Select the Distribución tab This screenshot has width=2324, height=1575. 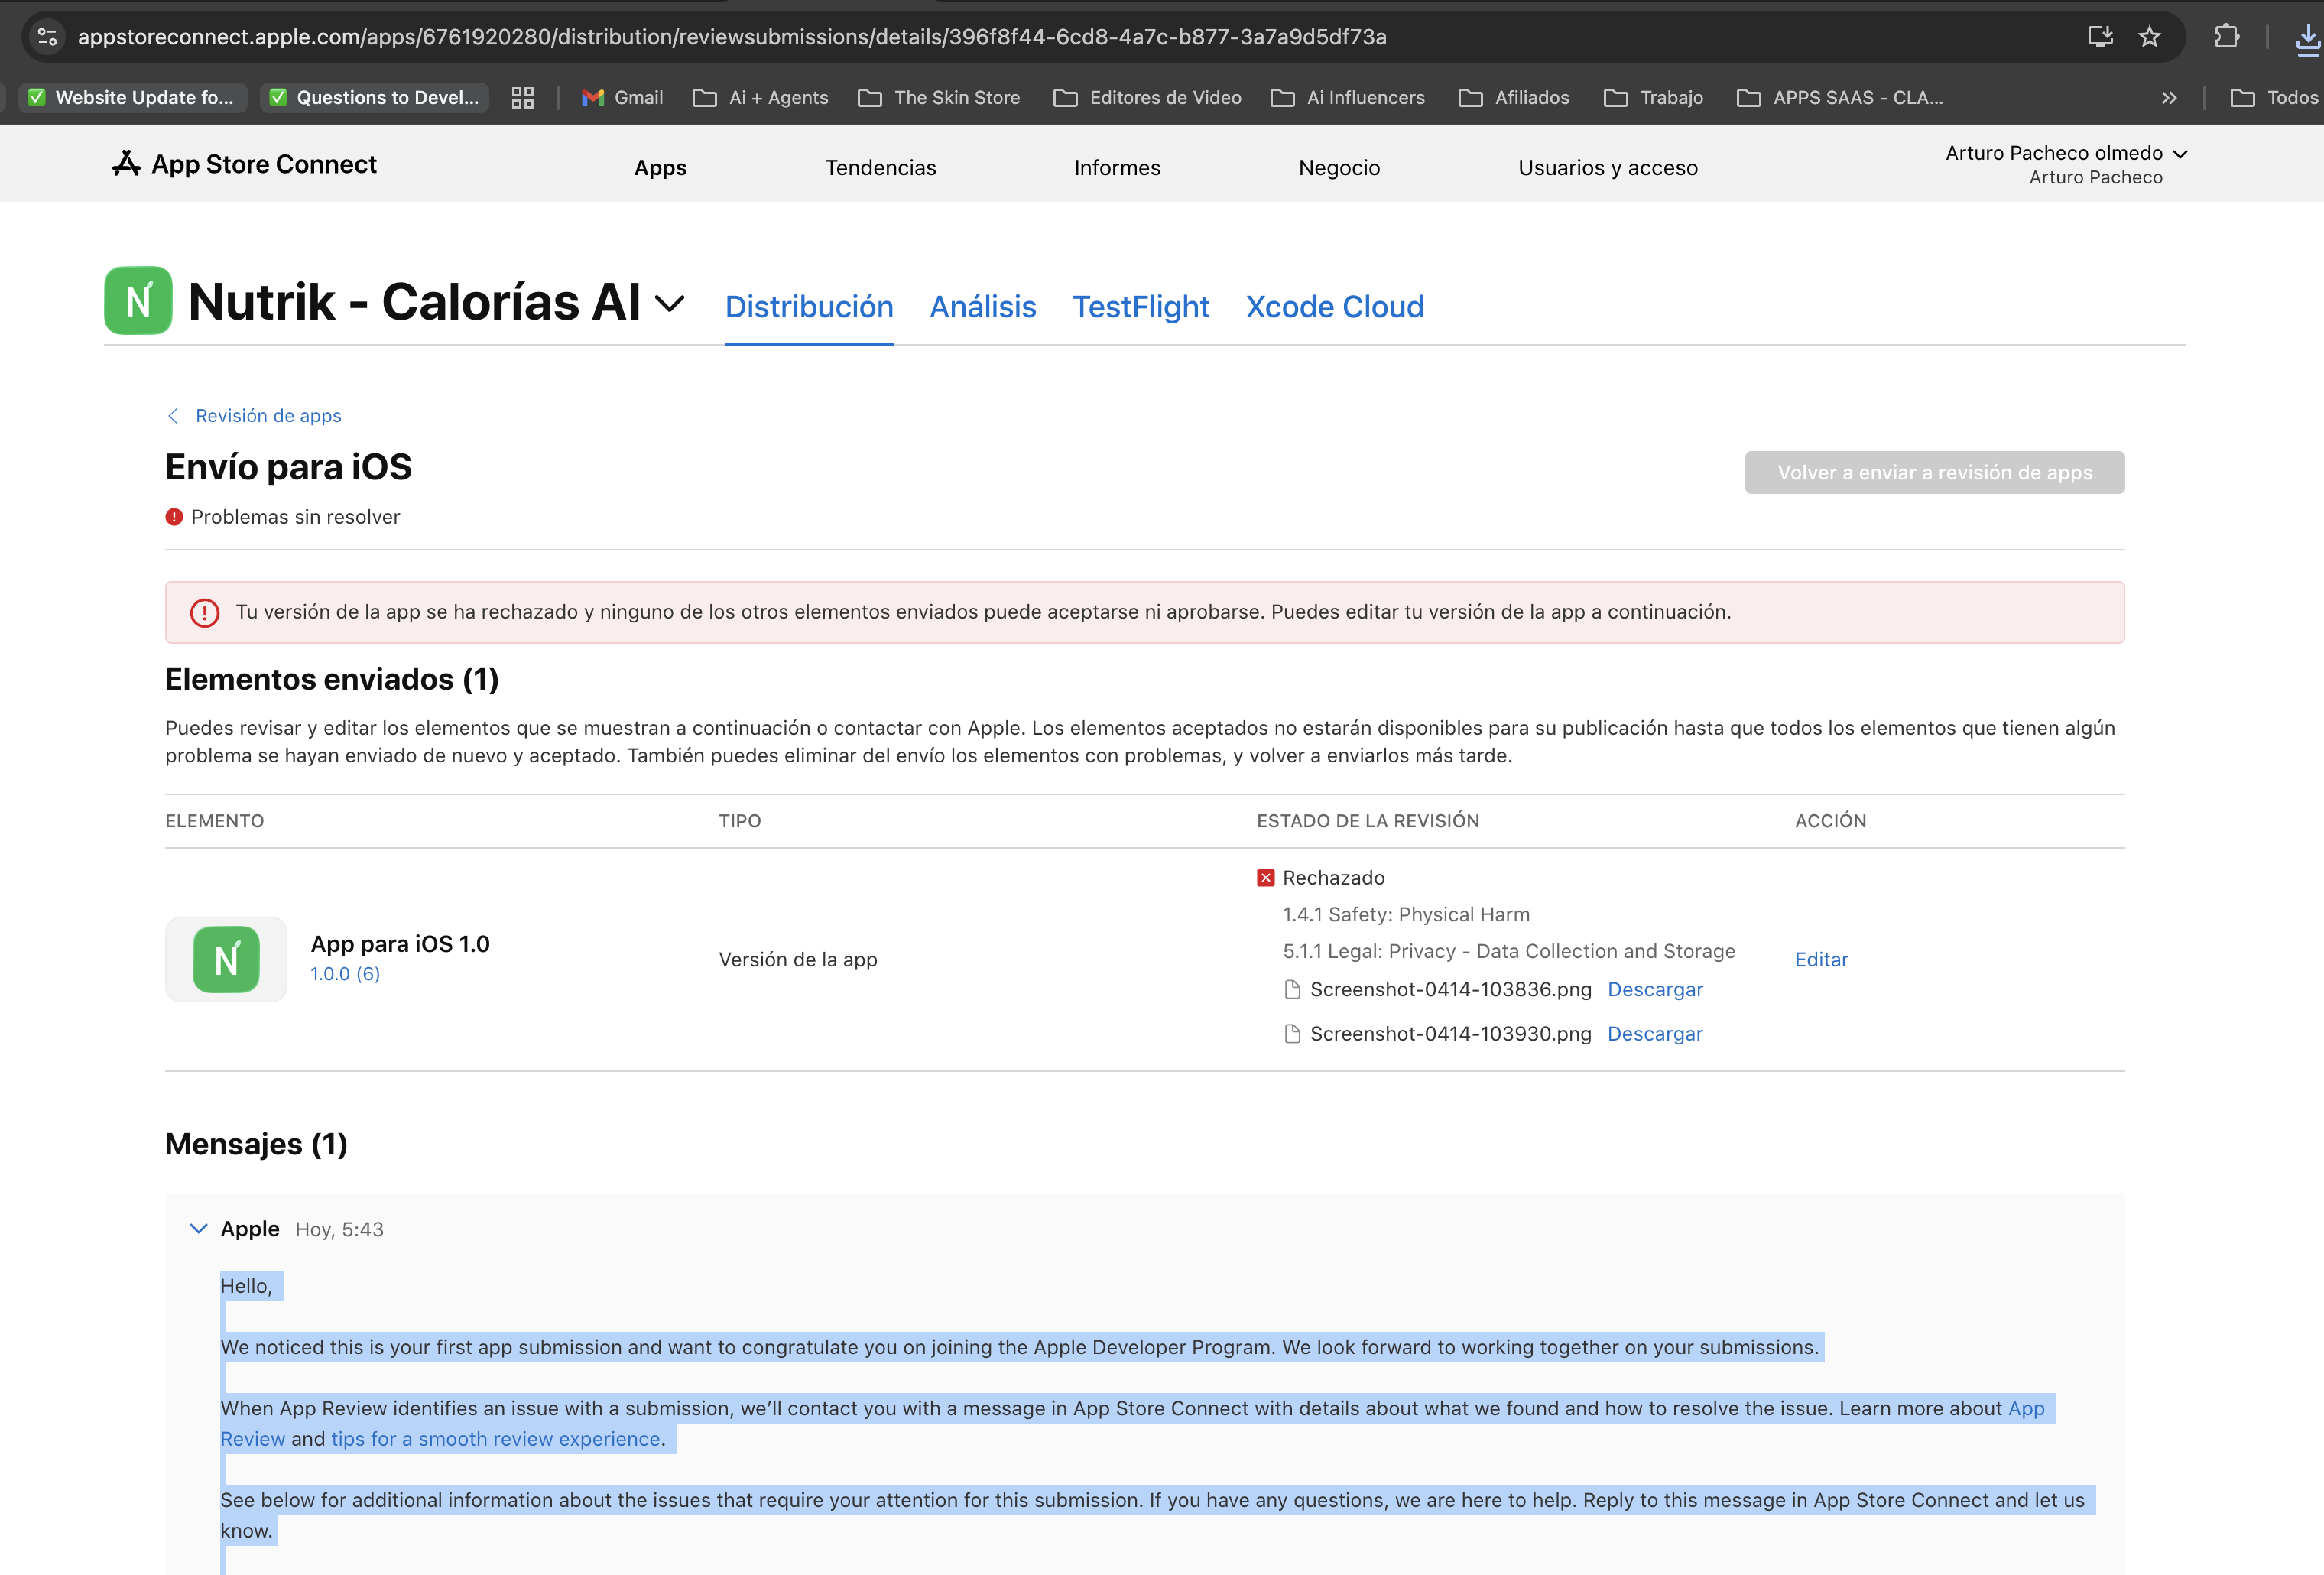click(x=809, y=307)
